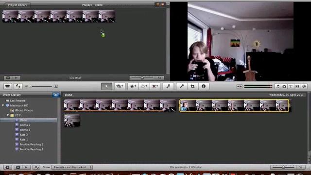Open the music and sound effects browser
Image resolution: width=311 pixels, height=175 pixels.
point(277,87)
